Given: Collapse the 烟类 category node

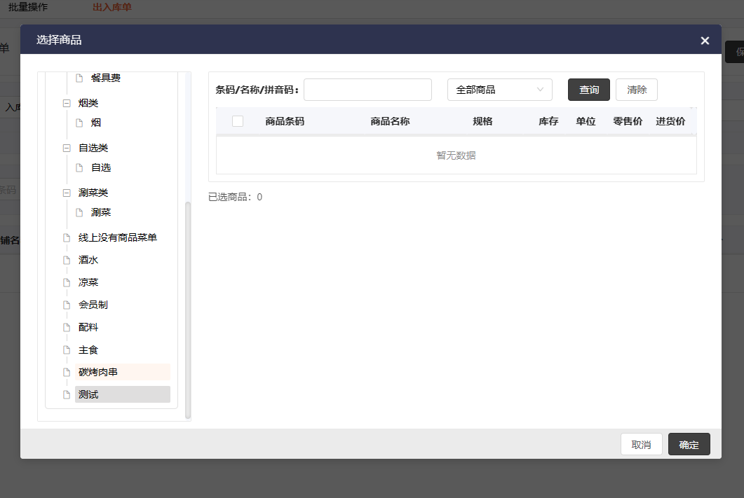Looking at the screenshot, I should (67, 103).
